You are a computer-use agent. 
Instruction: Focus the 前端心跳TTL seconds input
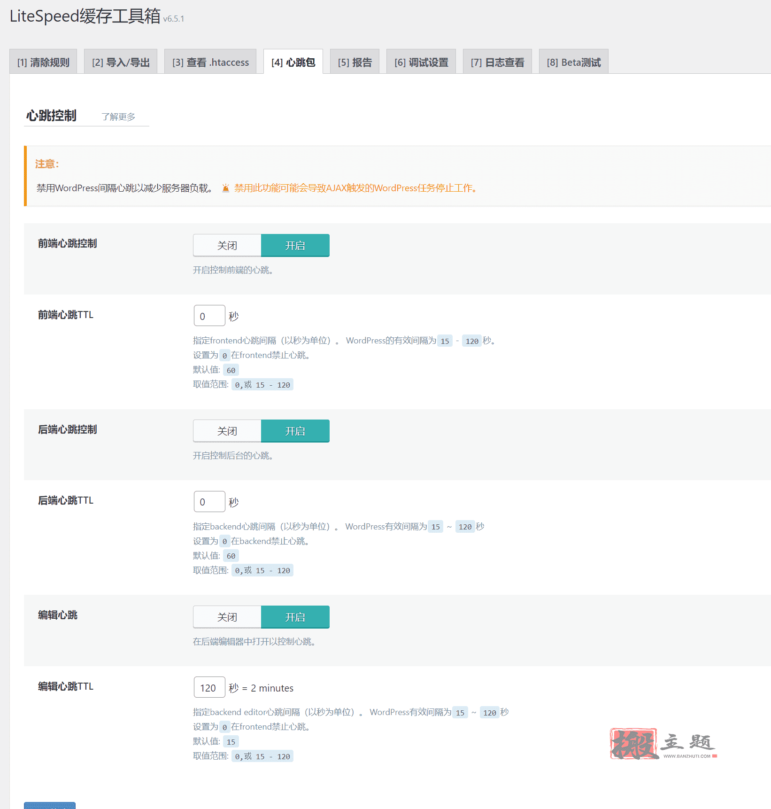[209, 316]
